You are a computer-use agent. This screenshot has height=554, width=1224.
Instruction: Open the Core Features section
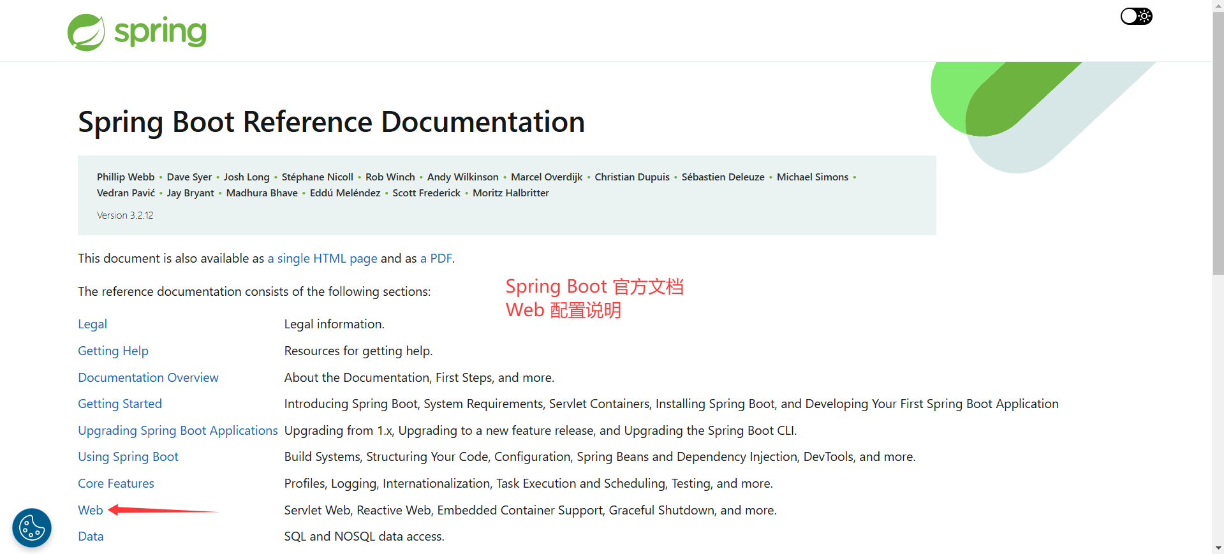116,483
